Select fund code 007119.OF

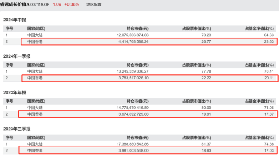[x=40, y=5]
